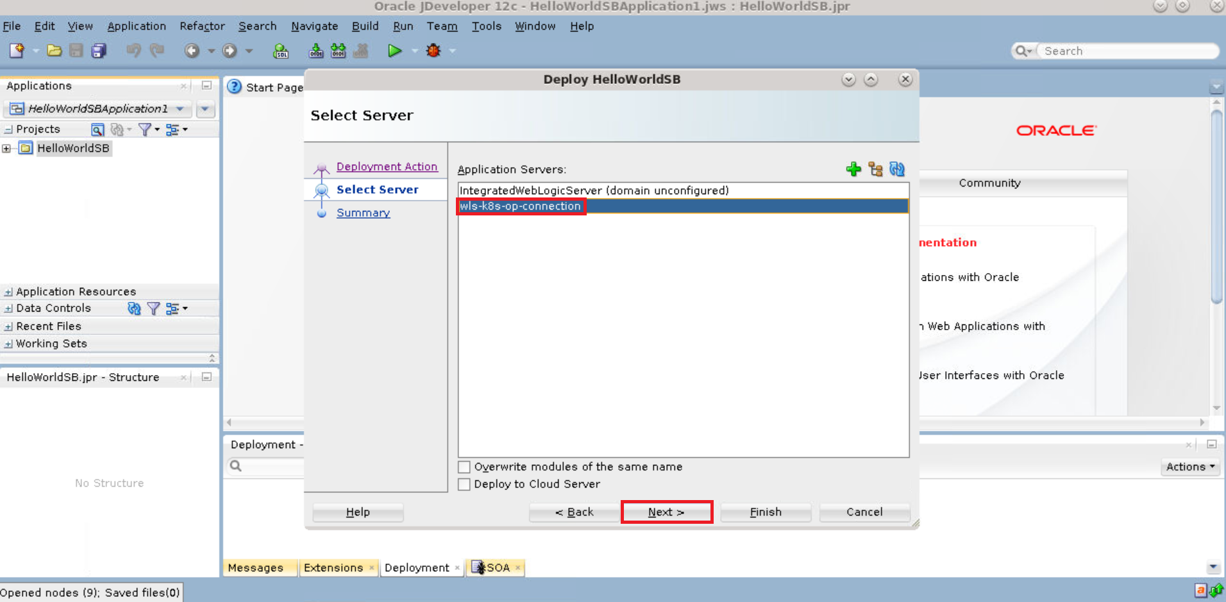Open the run configuration dropdown arrow
The height and width of the screenshot is (602, 1226).
coord(414,51)
